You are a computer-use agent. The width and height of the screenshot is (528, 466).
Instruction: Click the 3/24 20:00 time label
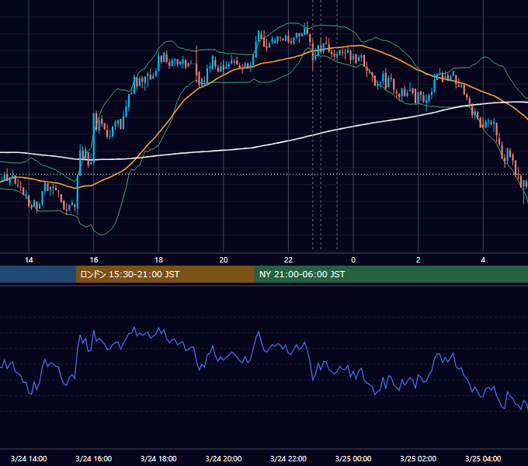point(224,458)
